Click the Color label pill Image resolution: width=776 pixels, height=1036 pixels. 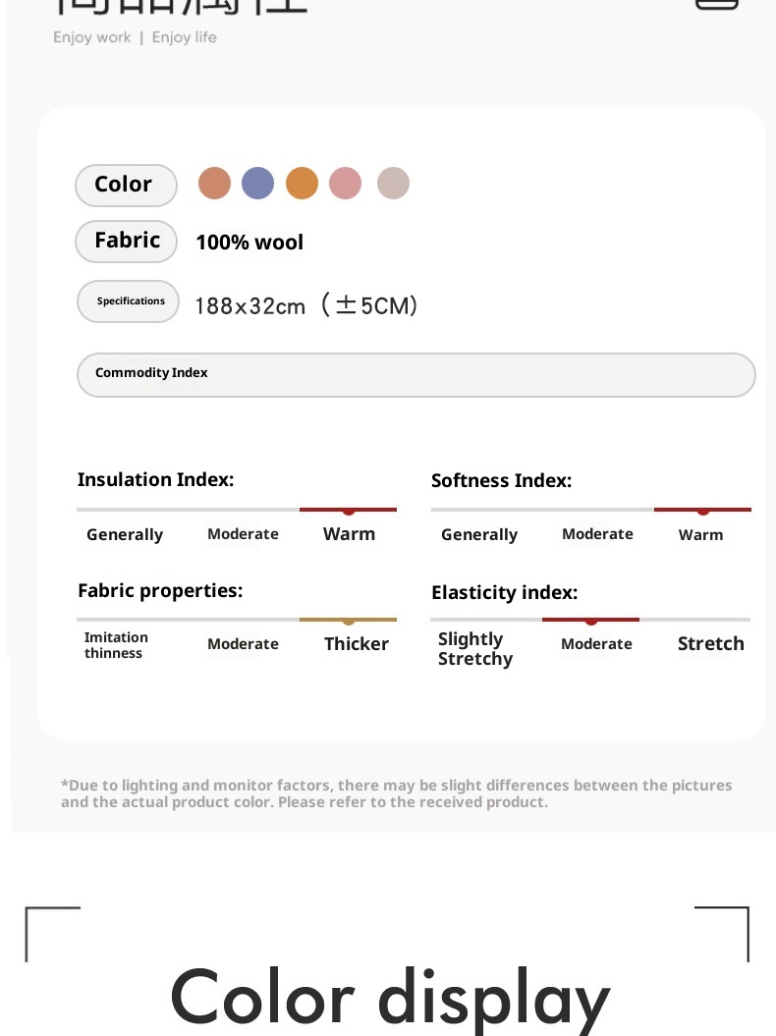click(126, 185)
